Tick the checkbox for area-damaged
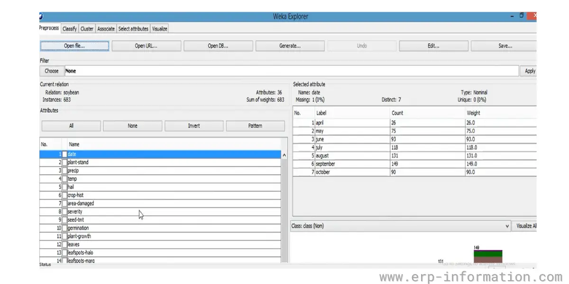The image size is (569, 284). point(64,204)
